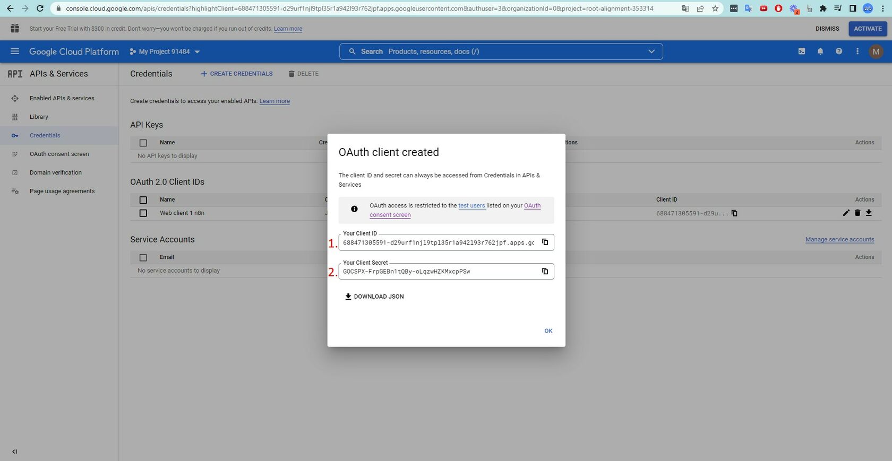Select all OAuth 2.0 Client IDs checkbox
The width and height of the screenshot is (892, 461).
(x=143, y=200)
